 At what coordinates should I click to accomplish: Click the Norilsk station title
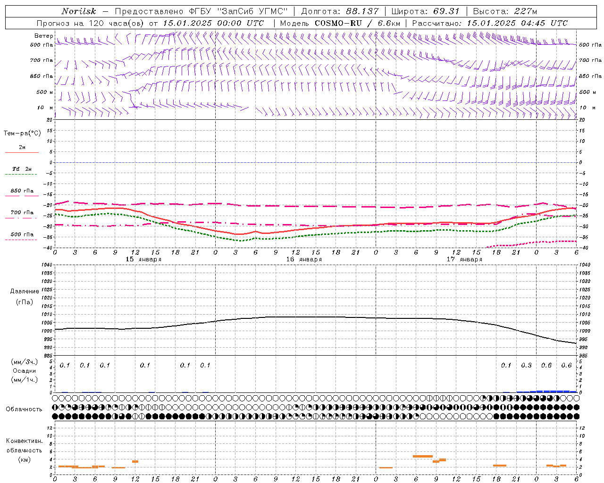click(79, 11)
